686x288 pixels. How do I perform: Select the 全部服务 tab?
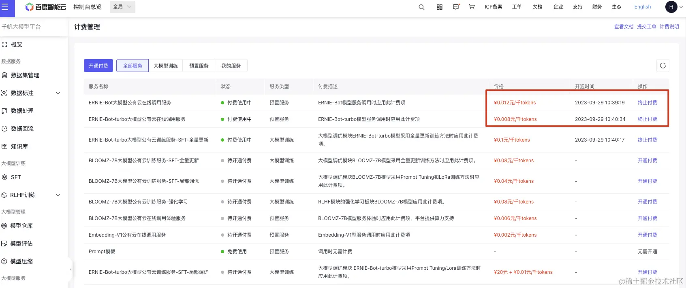coord(132,66)
